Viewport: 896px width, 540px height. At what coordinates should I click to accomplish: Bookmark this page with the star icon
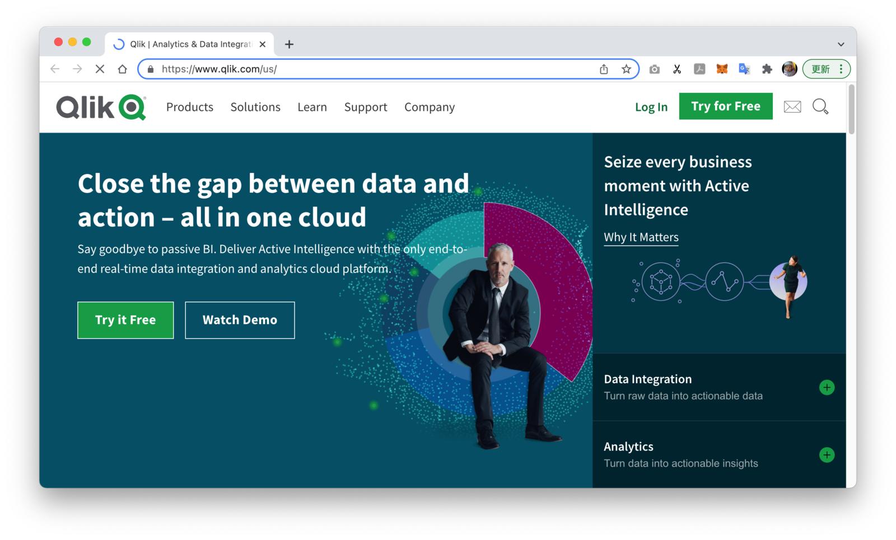[x=626, y=69]
